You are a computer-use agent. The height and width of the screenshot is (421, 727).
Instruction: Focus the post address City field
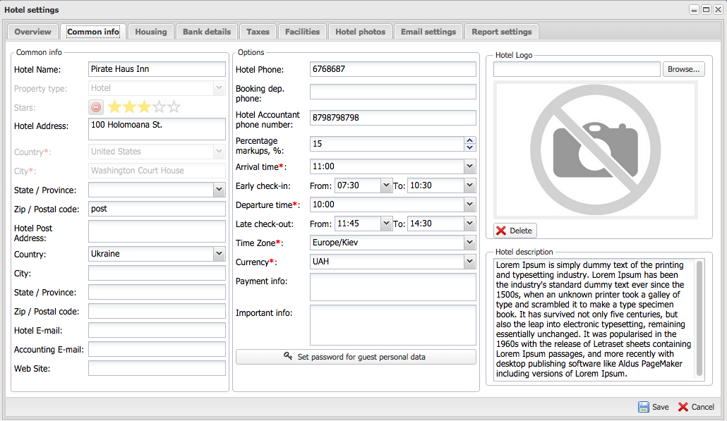[x=157, y=273]
